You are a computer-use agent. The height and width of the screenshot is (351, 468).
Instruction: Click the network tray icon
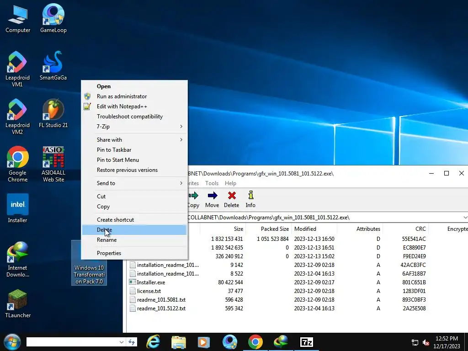(x=415, y=343)
